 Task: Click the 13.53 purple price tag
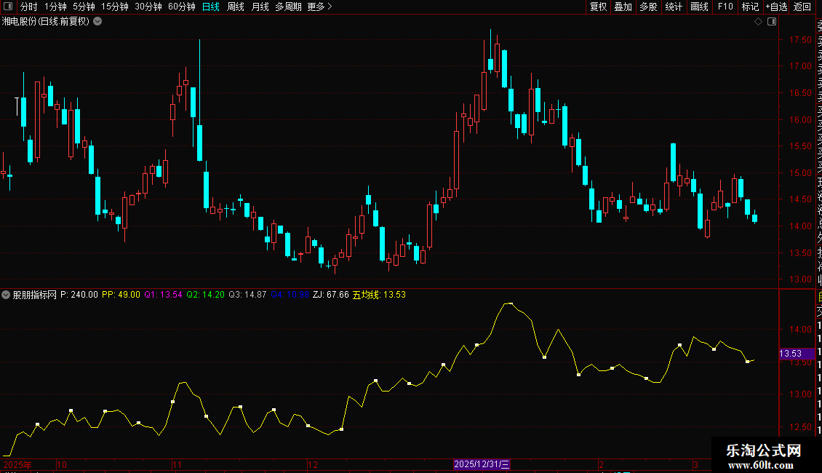coord(797,354)
